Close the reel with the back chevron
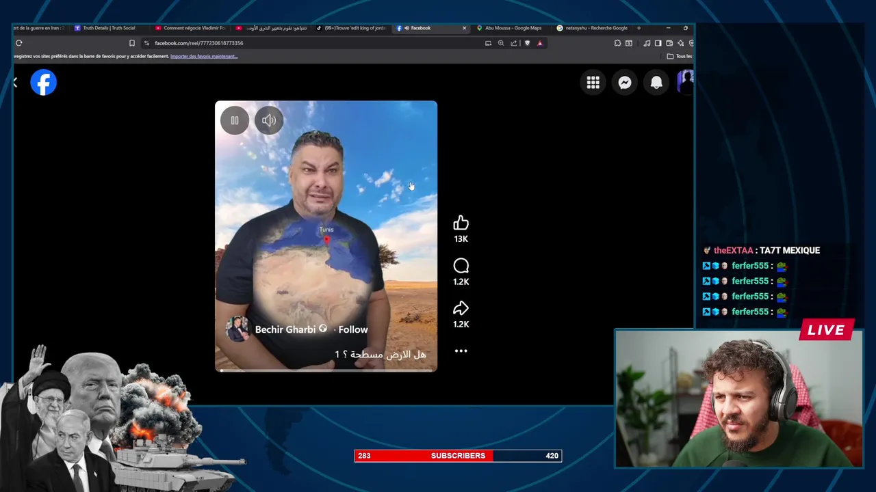The width and height of the screenshot is (876, 492). point(15,82)
